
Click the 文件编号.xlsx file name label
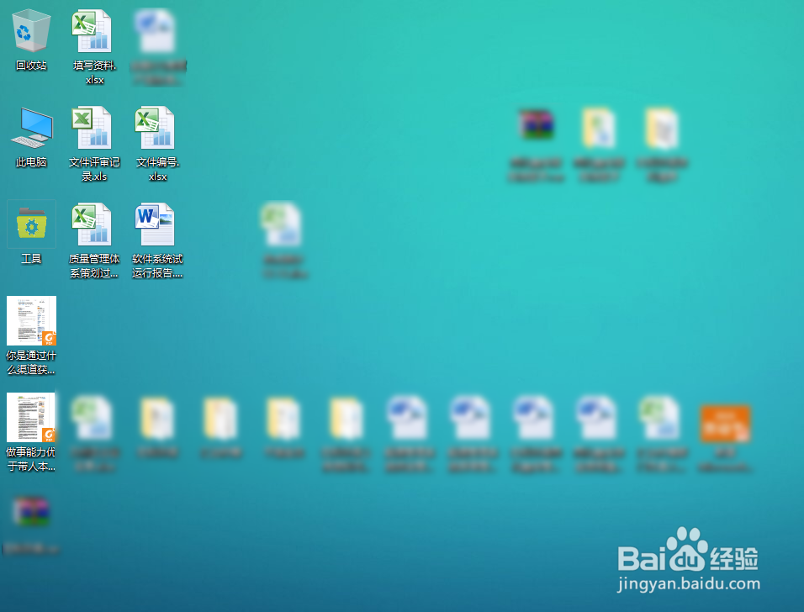[157, 169]
